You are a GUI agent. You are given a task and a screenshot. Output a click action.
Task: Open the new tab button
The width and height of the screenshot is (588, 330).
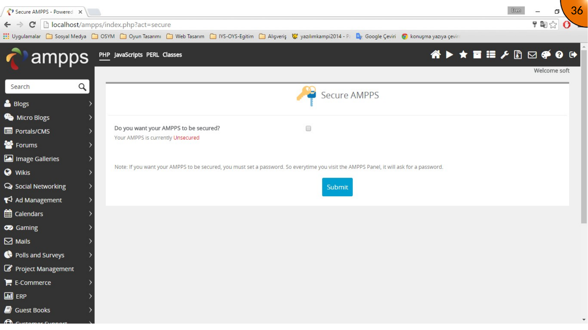tap(94, 12)
